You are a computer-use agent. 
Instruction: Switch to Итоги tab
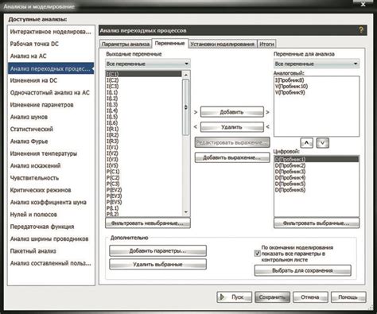pyautogui.click(x=266, y=45)
